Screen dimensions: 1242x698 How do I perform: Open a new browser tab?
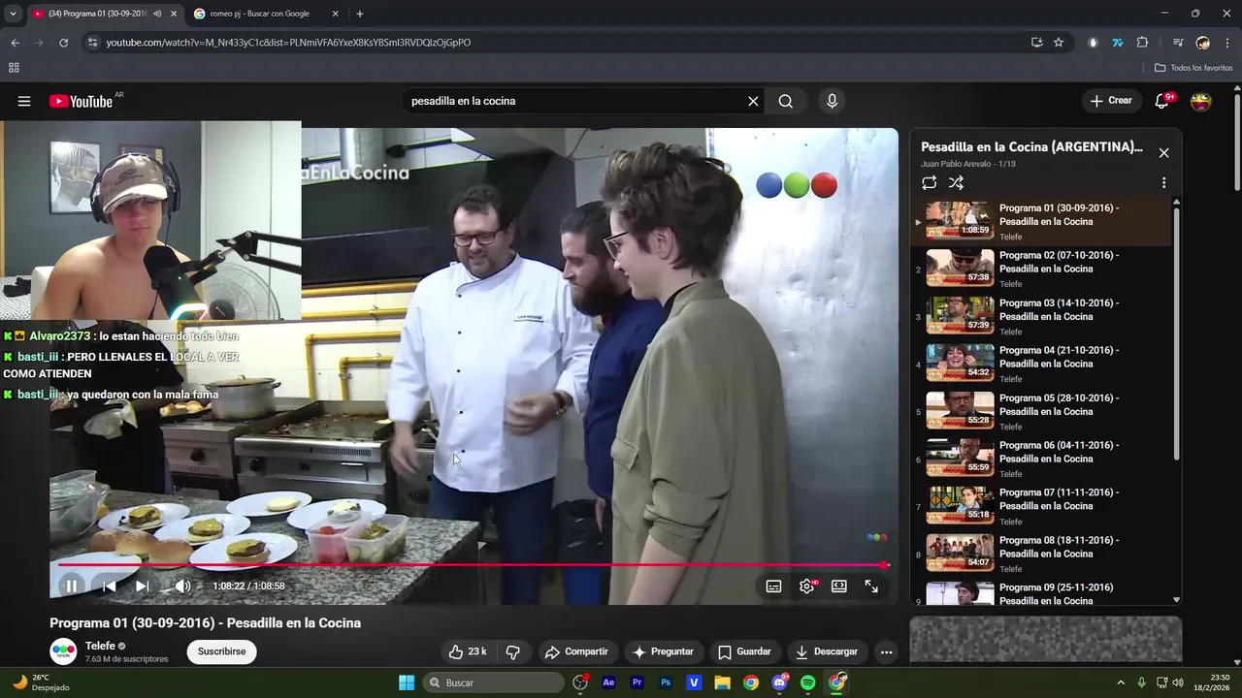pos(360,14)
